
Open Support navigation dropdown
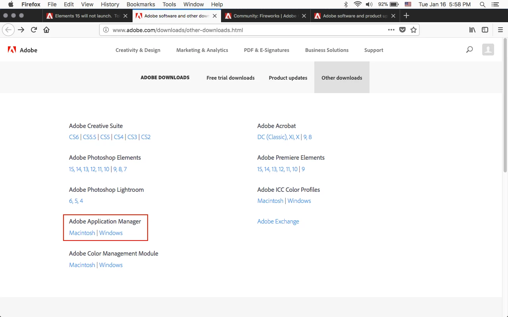(x=373, y=50)
